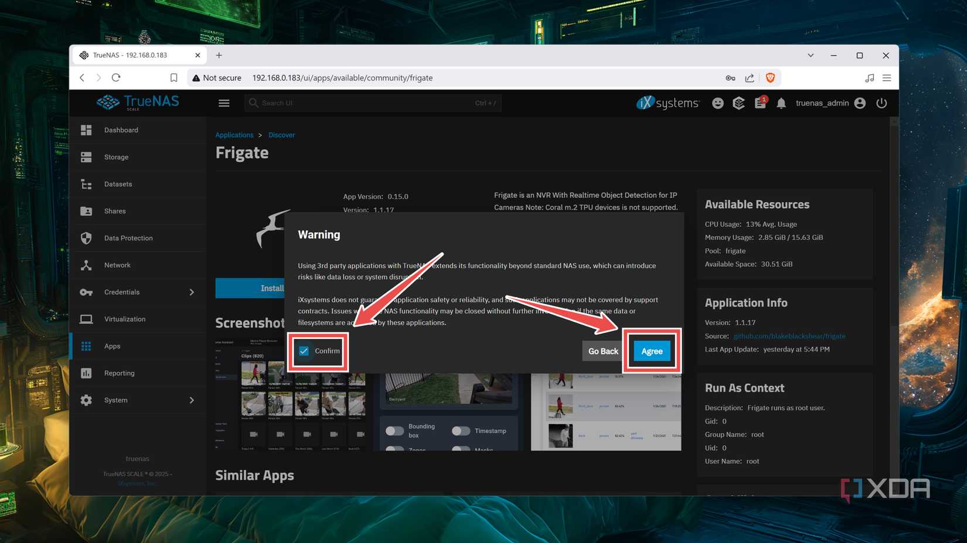Click the Credentials key icon
This screenshot has width=967, height=543.
86,292
